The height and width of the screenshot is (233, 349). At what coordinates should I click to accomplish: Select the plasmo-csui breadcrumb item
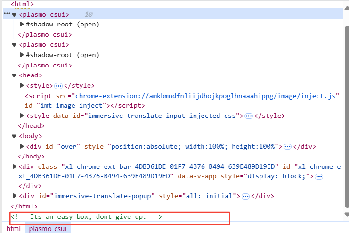pyautogui.click(x=48, y=229)
